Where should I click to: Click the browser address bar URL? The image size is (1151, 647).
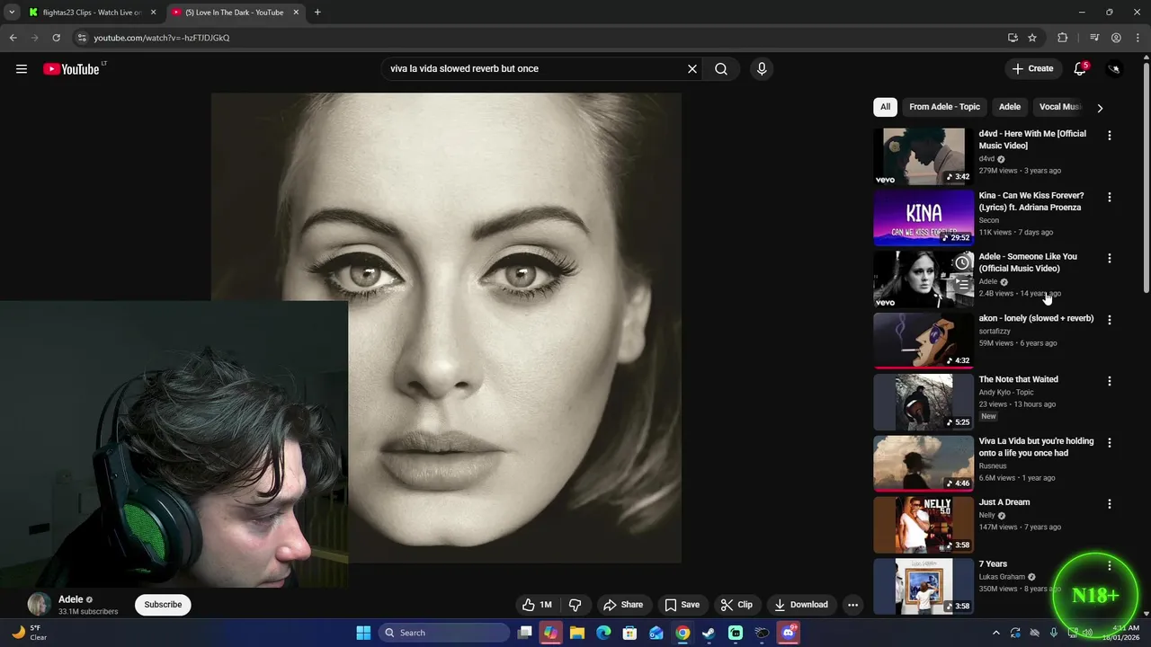162,38
